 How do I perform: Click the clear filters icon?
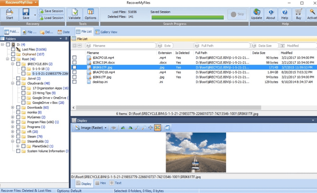(x=74, y=46)
